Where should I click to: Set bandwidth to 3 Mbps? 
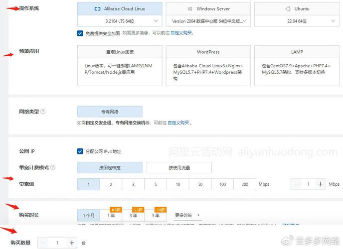pos(133,184)
